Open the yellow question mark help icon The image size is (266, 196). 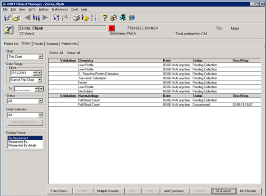(105, 18)
